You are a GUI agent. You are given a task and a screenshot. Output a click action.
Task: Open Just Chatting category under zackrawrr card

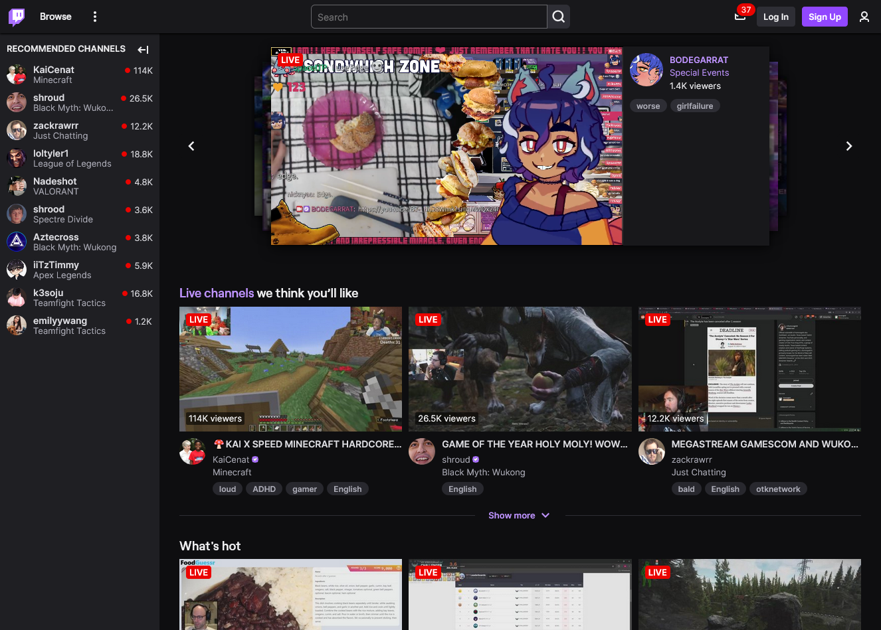click(x=699, y=473)
